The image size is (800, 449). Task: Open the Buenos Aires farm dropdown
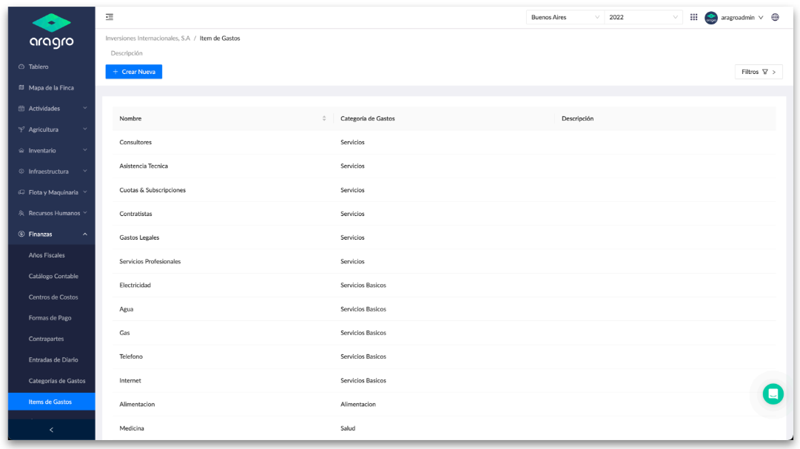[565, 17]
